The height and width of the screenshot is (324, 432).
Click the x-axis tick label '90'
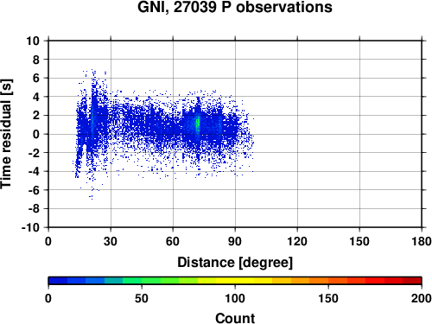(x=235, y=241)
